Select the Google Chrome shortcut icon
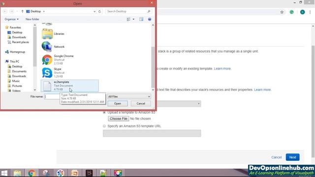 [x=47, y=59]
